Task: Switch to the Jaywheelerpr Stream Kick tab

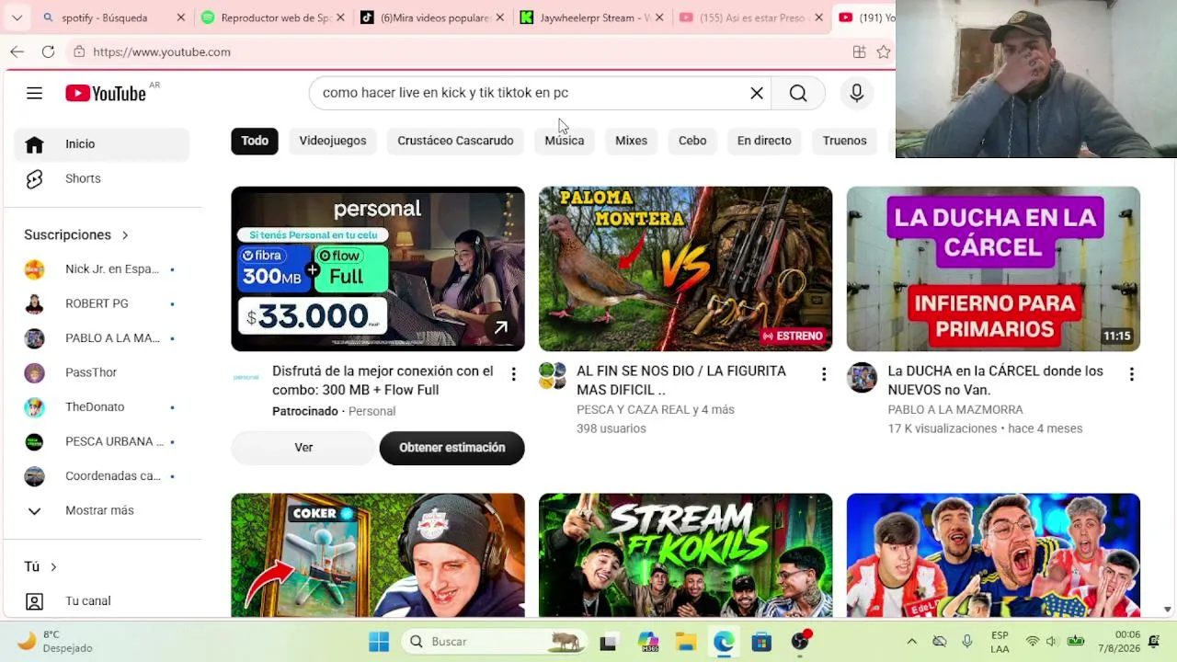Action: tap(590, 17)
